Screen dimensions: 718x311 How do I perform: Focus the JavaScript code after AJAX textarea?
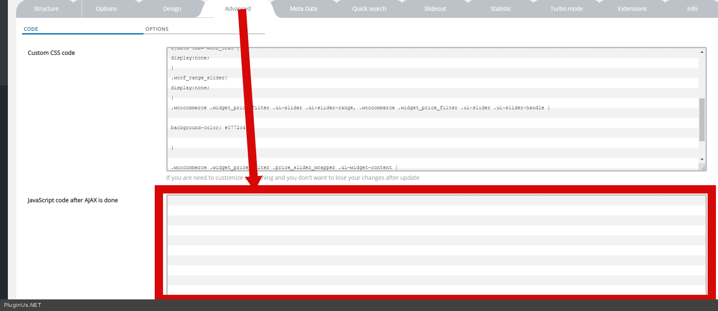[436, 244]
